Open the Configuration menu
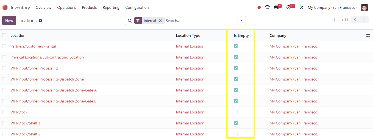The height and width of the screenshot is (139, 373). pos(137,7)
